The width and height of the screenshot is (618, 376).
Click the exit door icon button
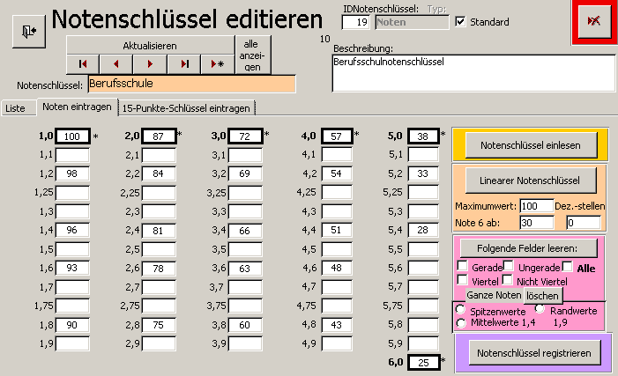(28, 31)
